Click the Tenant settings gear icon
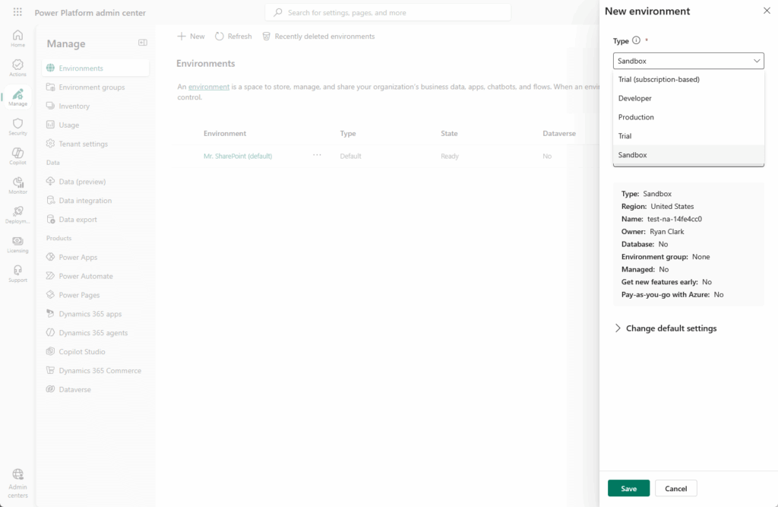This screenshot has width=778, height=507. coord(51,144)
